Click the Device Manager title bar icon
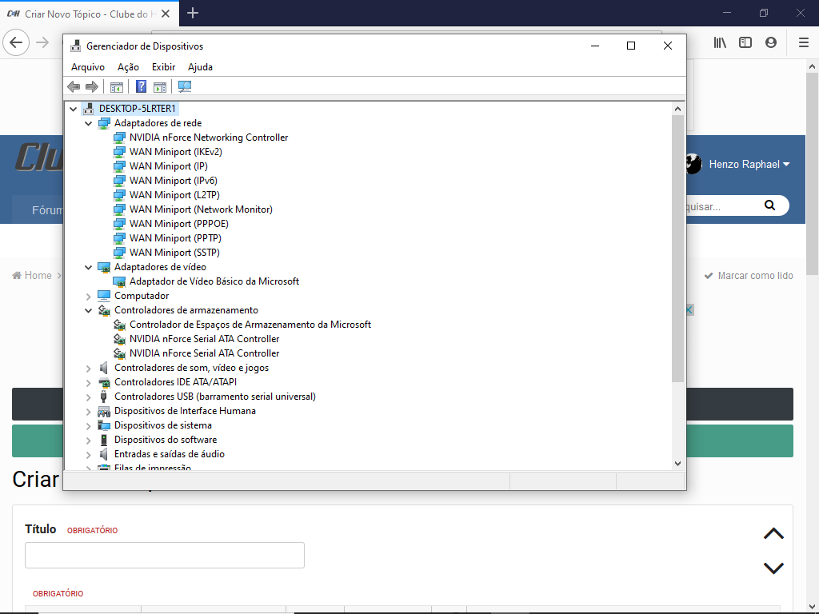This screenshot has height=614, width=819. pos(76,46)
